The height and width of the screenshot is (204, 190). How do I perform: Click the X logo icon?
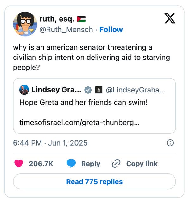[170, 18]
